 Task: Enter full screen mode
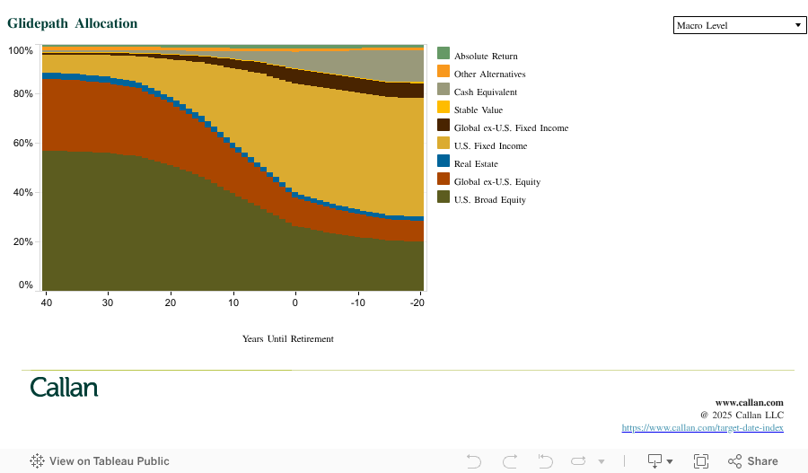701,461
